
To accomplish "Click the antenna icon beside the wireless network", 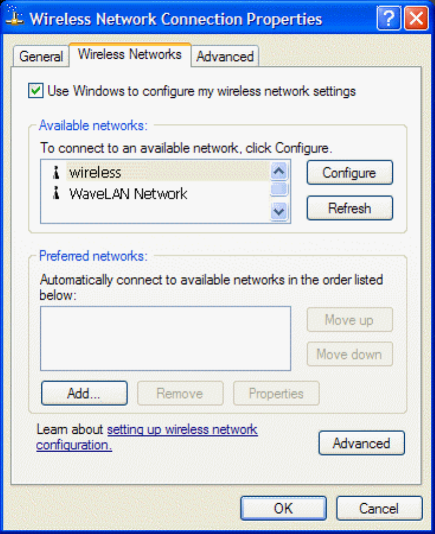I will tap(56, 172).
